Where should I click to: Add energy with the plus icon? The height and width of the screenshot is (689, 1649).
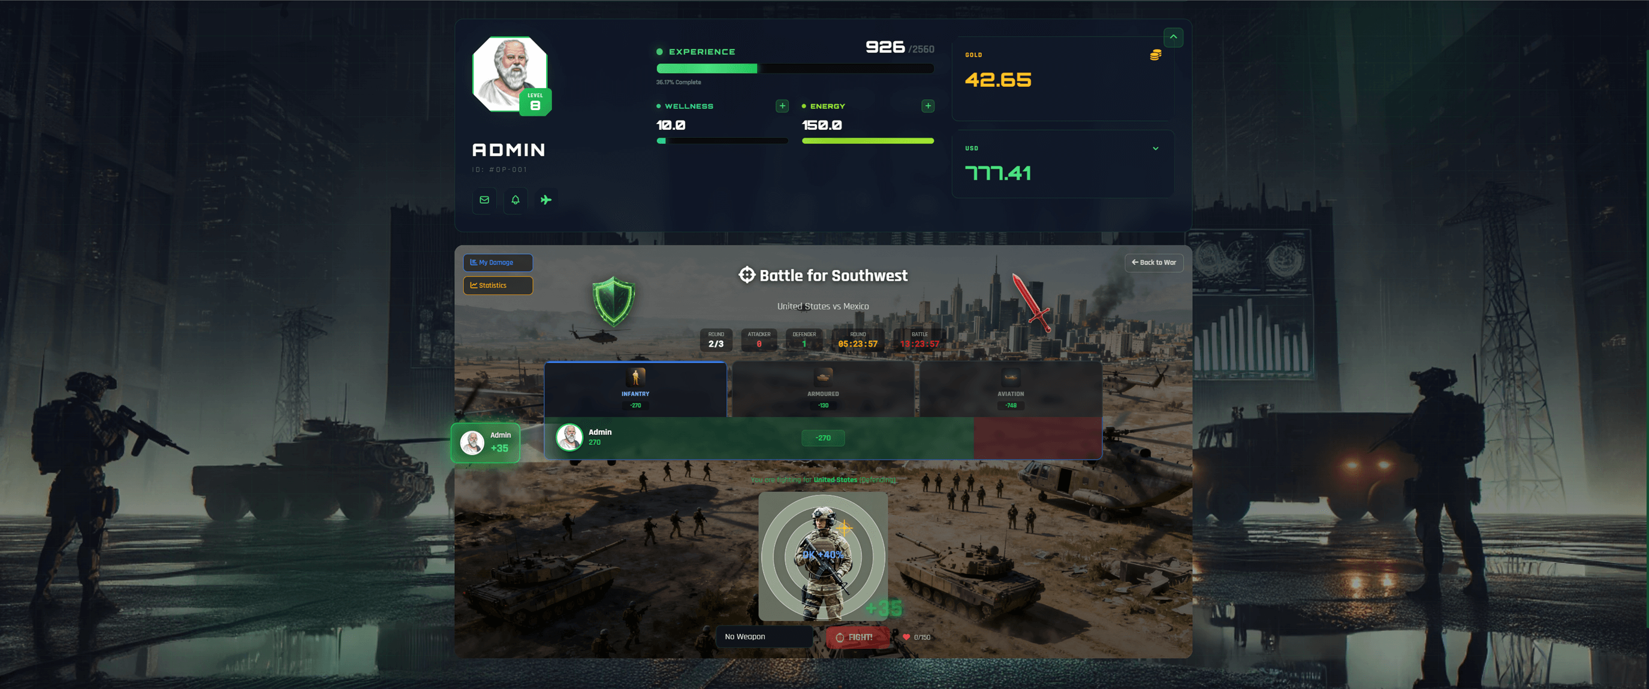point(927,106)
